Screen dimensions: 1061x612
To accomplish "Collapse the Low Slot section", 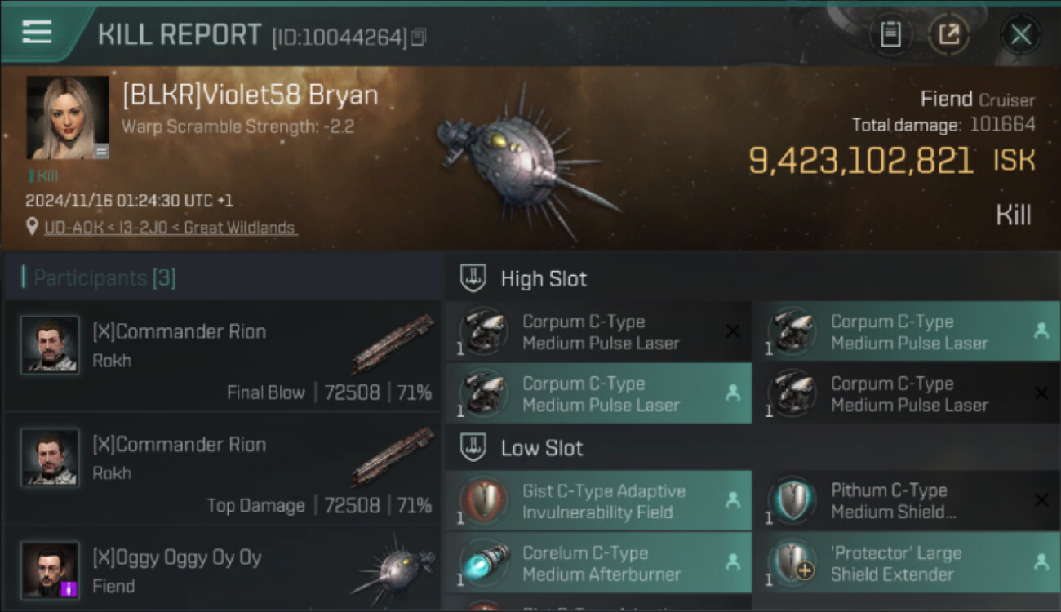I will click(x=752, y=448).
